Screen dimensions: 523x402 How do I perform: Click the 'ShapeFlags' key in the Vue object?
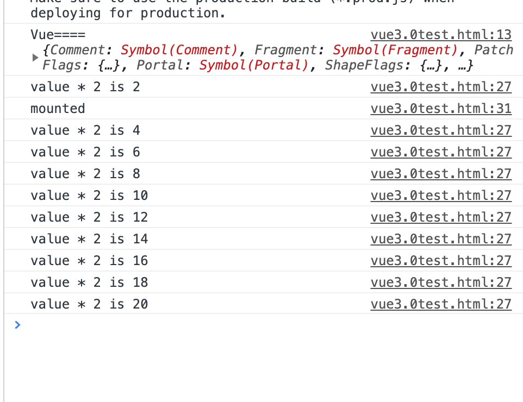coord(364,65)
